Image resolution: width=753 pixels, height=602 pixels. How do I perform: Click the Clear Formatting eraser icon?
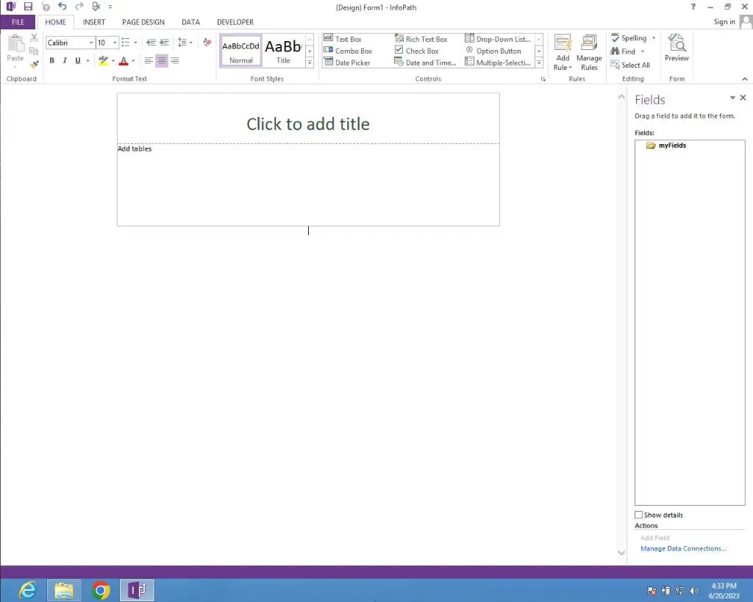(x=207, y=43)
